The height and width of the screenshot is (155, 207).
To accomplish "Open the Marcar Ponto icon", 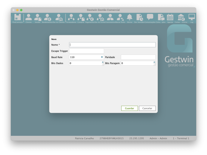I will tap(120, 18).
